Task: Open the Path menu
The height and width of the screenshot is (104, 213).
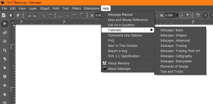Action: [56, 8]
